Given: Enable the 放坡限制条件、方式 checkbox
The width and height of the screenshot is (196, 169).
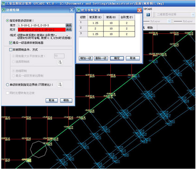Looking at the screenshot, I should 11,50.
